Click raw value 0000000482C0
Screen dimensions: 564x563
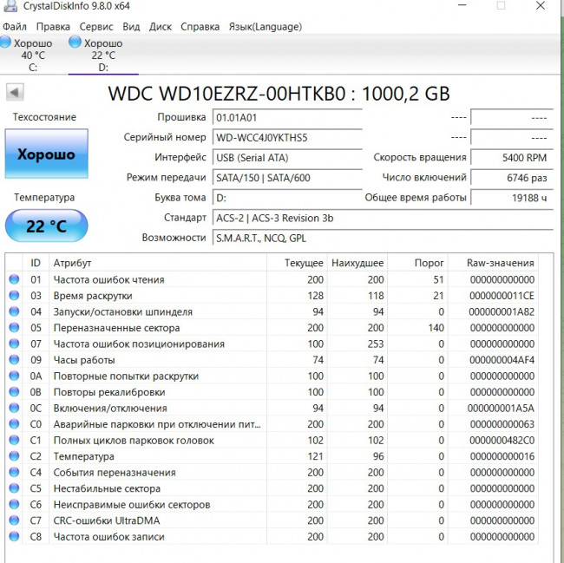pos(502,440)
